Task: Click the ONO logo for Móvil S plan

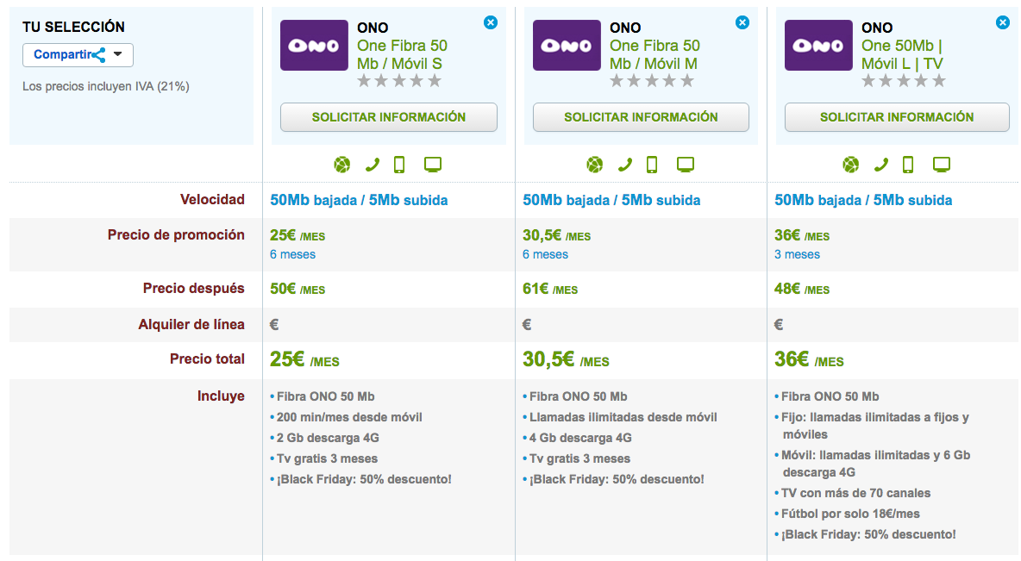Action: pyautogui.click(x=314, y=45)
